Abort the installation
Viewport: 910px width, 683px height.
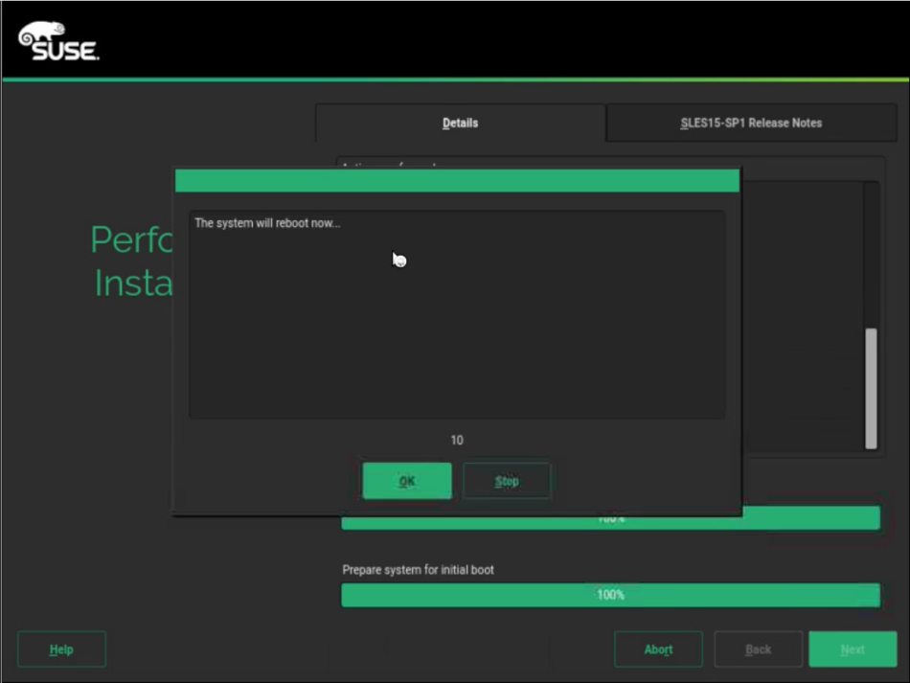[x=658, y=649]
